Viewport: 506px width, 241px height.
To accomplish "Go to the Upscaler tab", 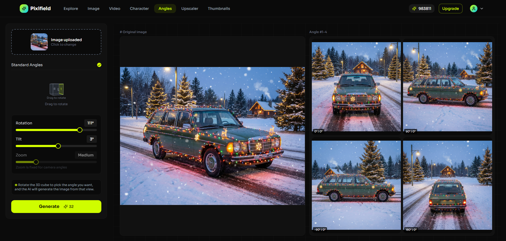I will point(190,8).
